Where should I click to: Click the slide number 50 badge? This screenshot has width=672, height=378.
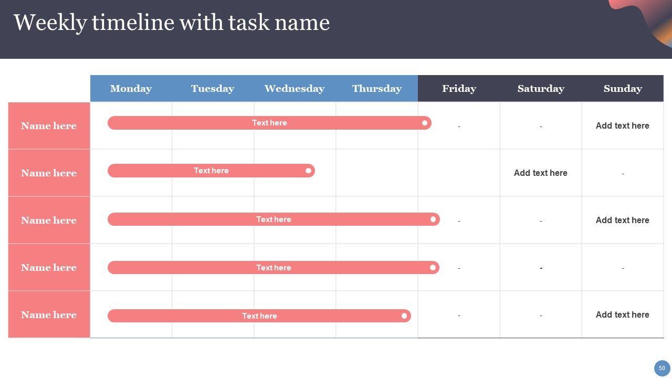click(661, 368)
